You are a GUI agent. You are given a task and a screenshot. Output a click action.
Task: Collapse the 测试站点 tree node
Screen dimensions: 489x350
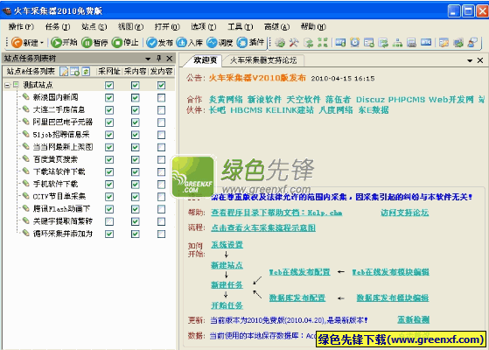pos(7,85)
